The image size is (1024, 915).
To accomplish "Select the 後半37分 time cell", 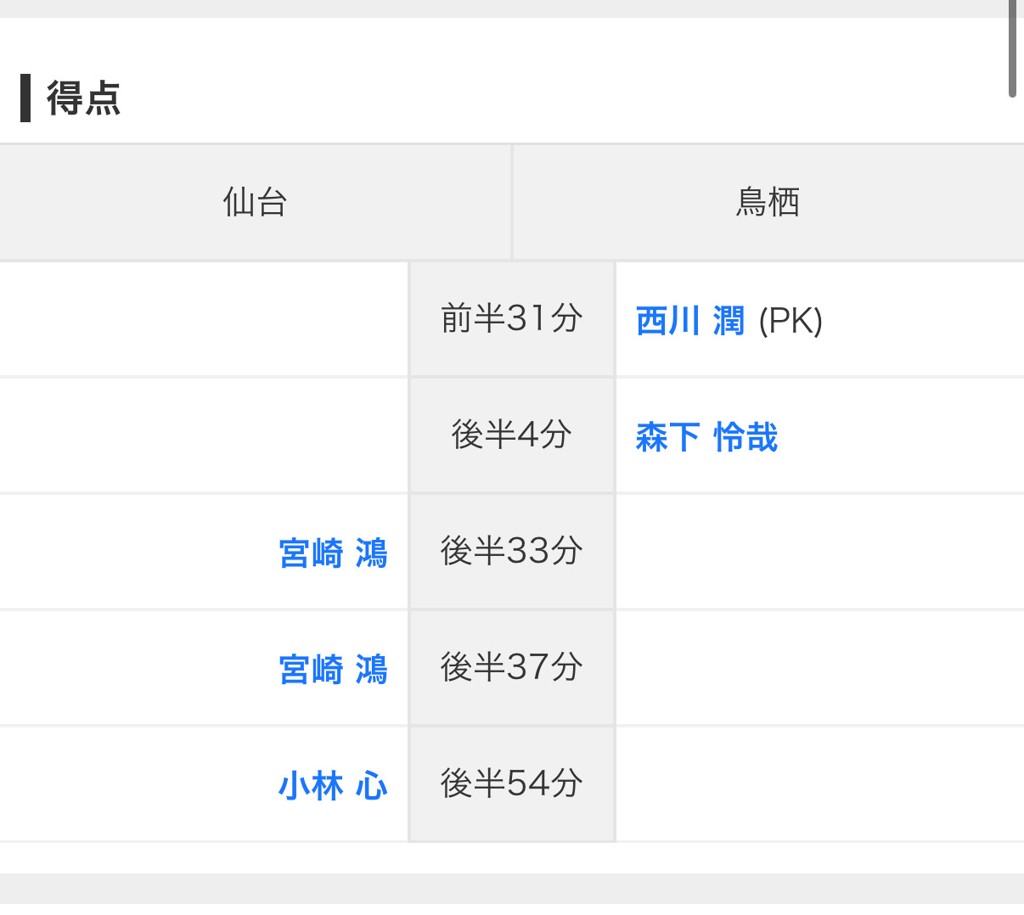I will click(x=511, y=667).
